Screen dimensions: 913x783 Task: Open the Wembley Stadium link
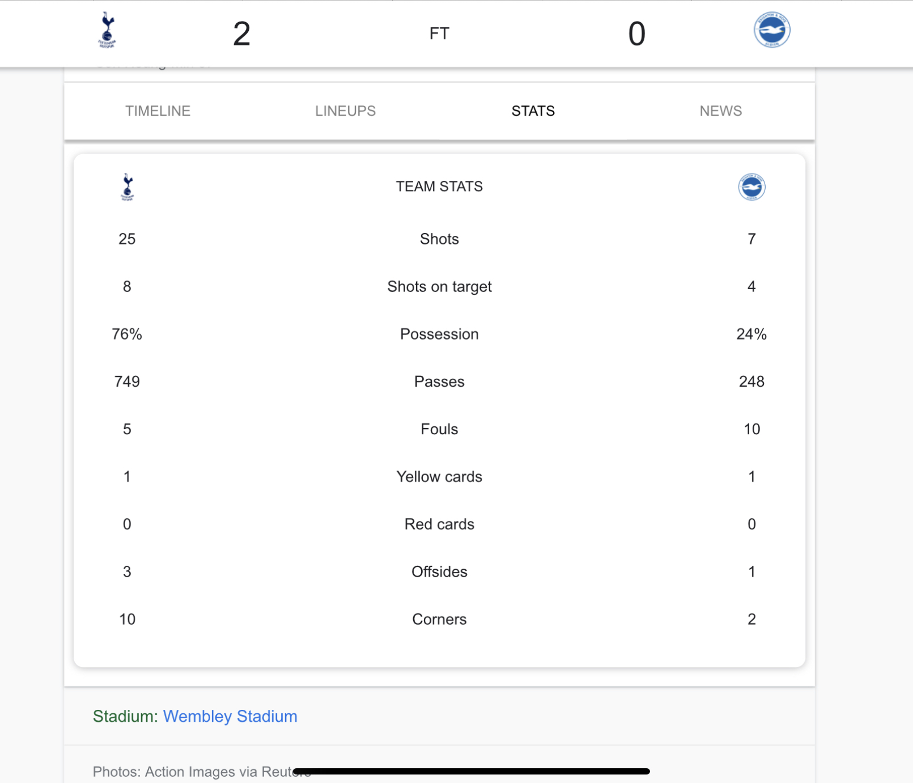230,716
